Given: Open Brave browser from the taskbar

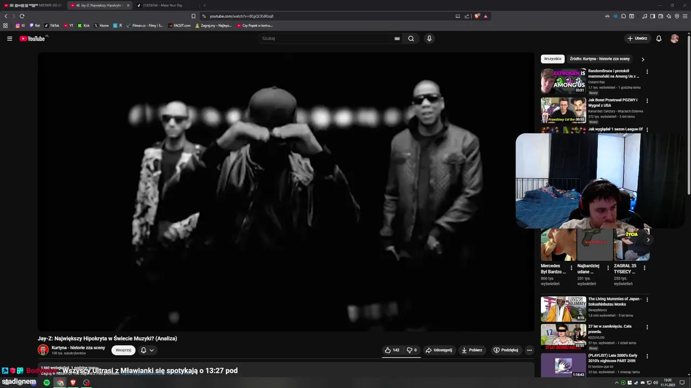Looking at the screenshot, I should pos(73,383).
